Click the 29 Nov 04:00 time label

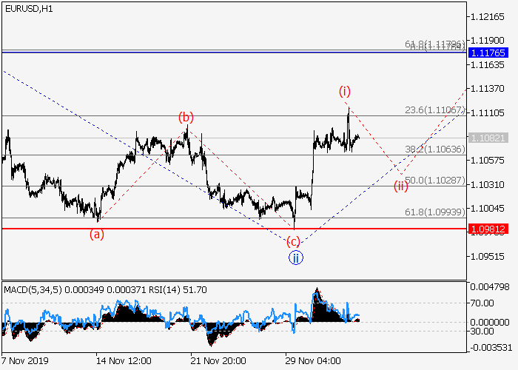pos(313,360)
